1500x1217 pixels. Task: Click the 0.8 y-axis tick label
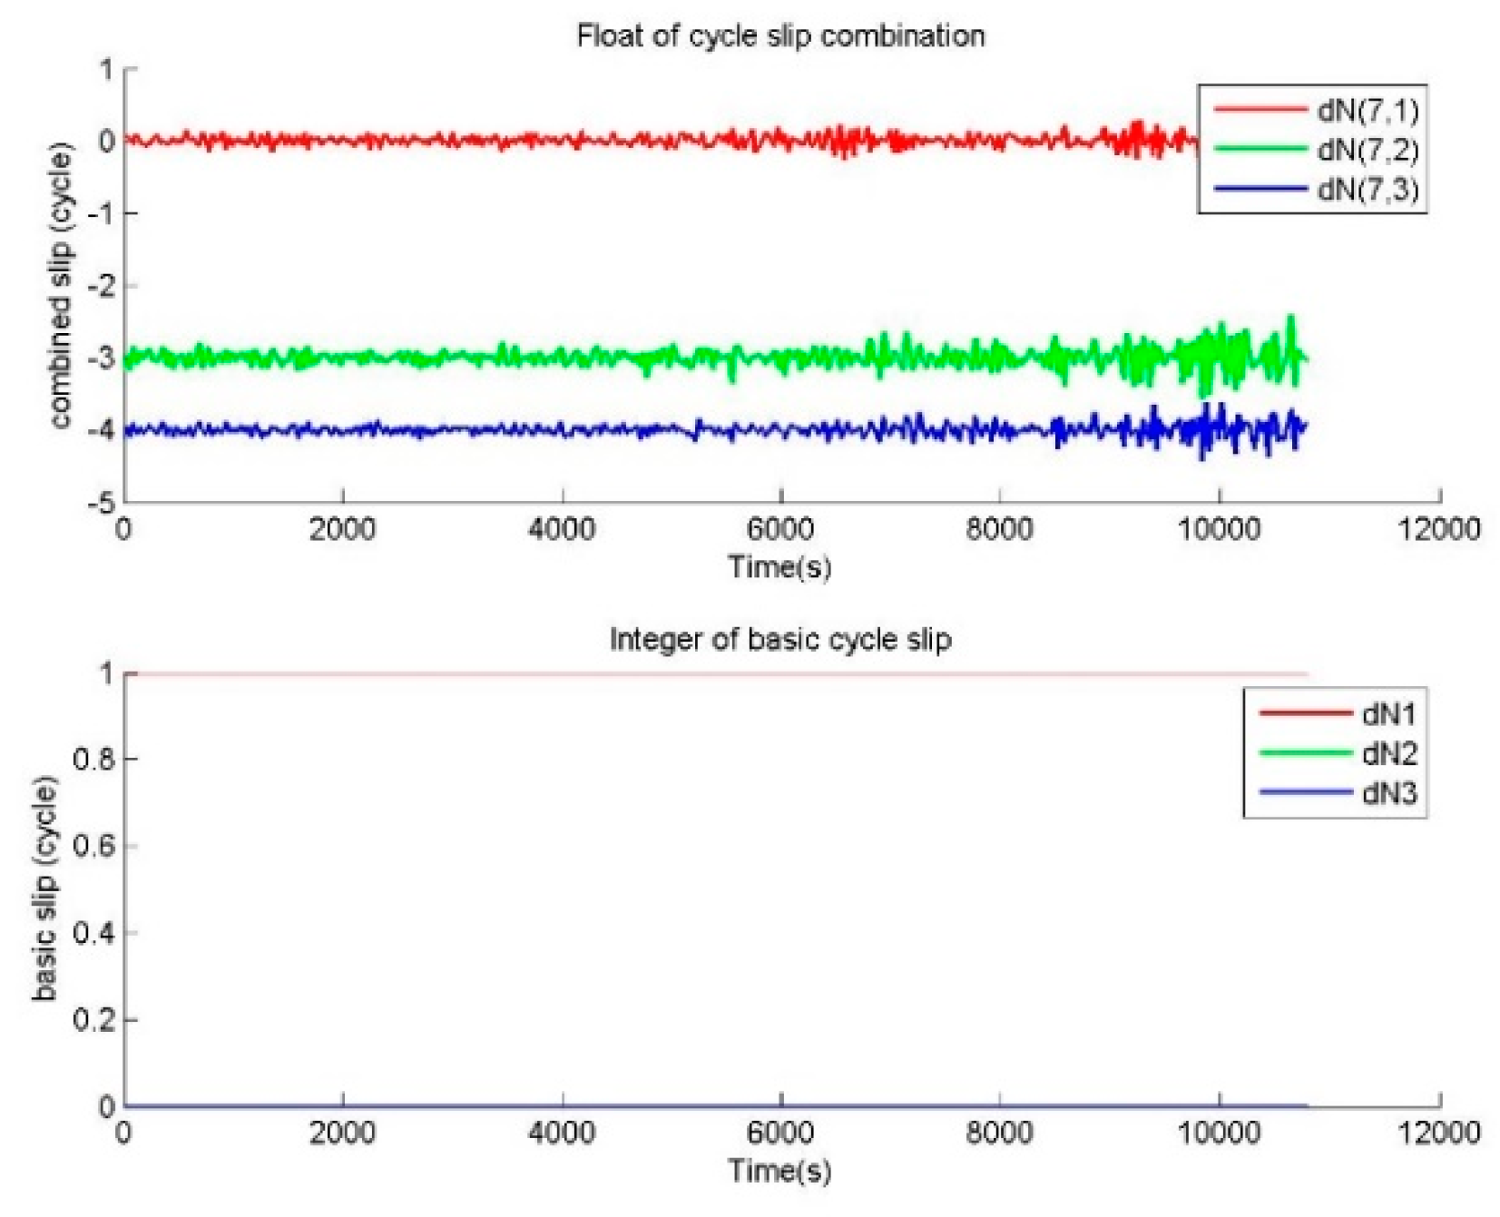[94, 759]
